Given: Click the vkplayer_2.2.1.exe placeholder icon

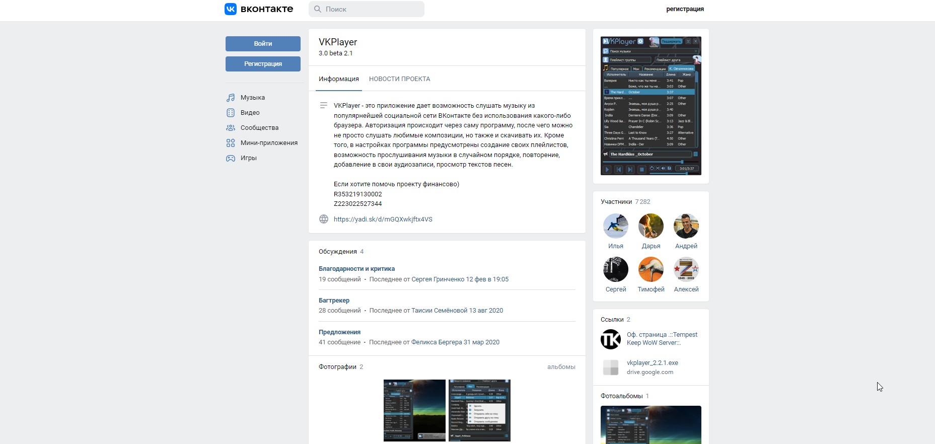Looking at the screenshot, I should coord(611,367).
